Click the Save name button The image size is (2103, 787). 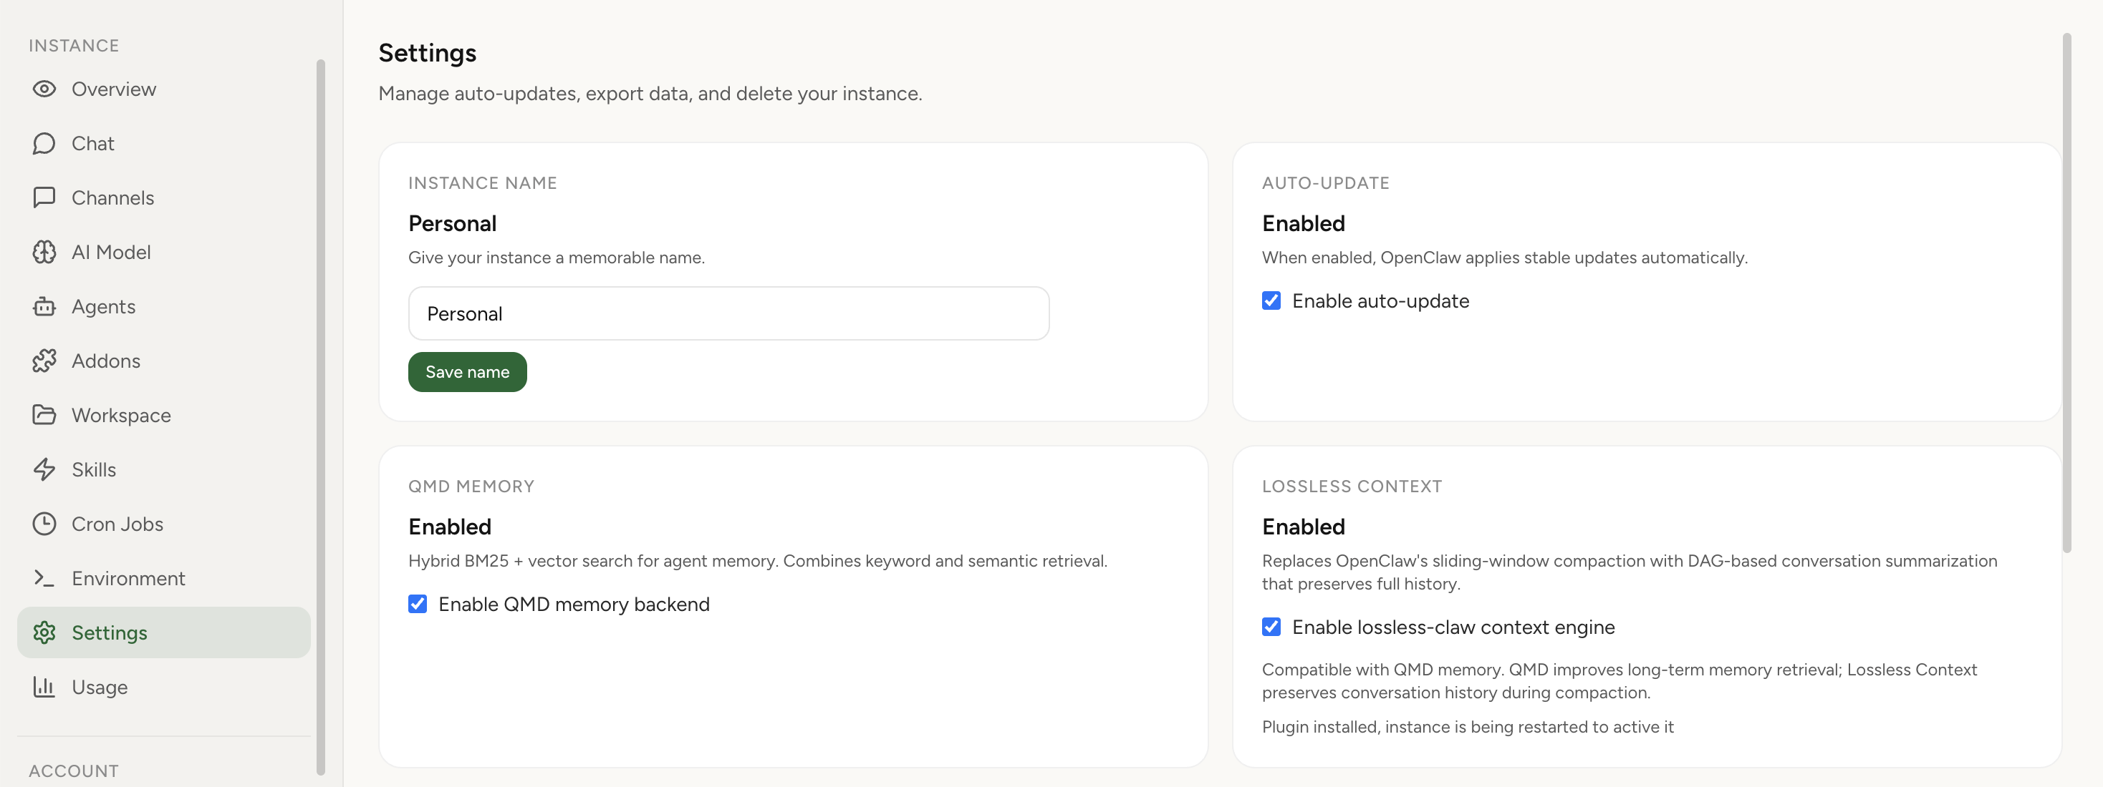467,371
